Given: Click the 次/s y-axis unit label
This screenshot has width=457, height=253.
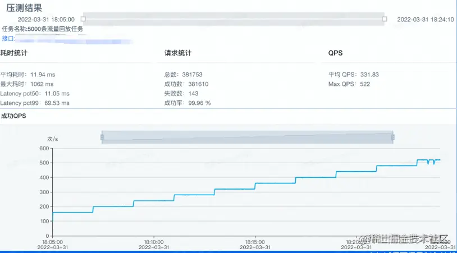Looking at the screenshot, I should pyautogui.click(x=52, y=139).
